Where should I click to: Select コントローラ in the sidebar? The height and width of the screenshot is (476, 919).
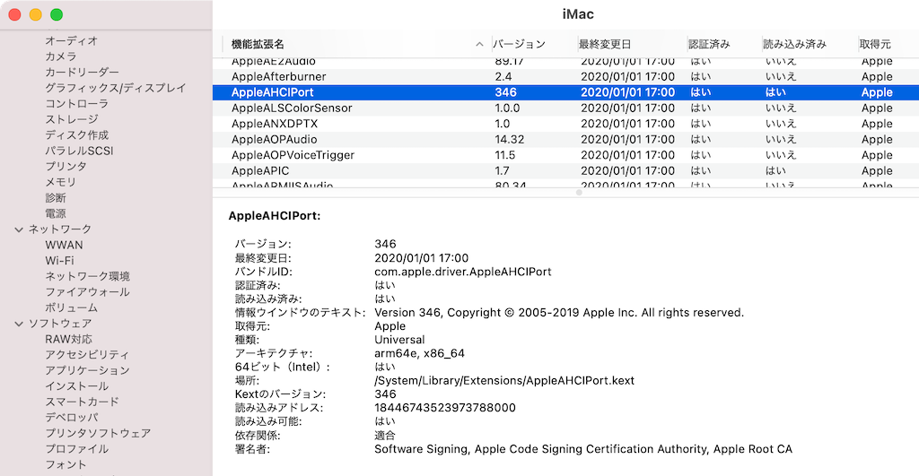[77, 104]
